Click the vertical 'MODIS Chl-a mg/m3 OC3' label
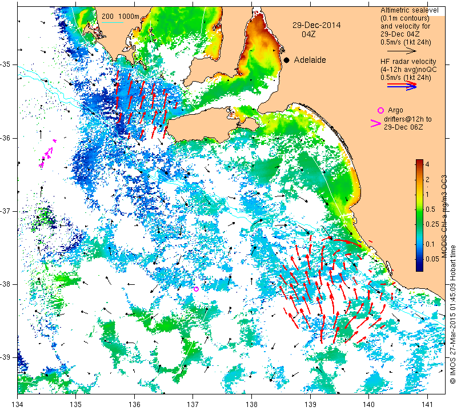Screen dimensions: 457x411 [x=444, y=216]
